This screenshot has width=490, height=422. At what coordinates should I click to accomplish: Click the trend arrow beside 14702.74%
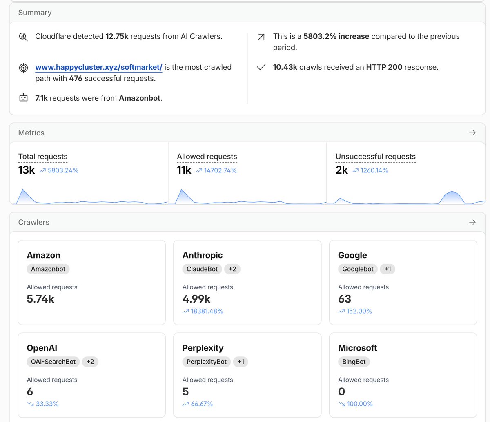[199, 171]
